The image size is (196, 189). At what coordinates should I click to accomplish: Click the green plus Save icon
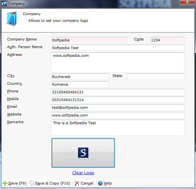point(5,183)
